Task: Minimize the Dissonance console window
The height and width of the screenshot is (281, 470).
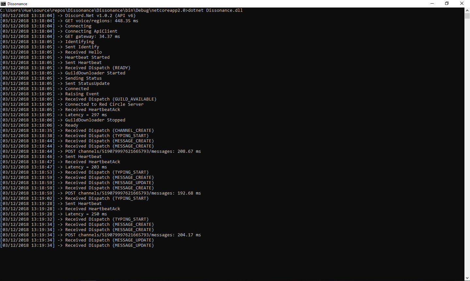Action: (432, 4)
